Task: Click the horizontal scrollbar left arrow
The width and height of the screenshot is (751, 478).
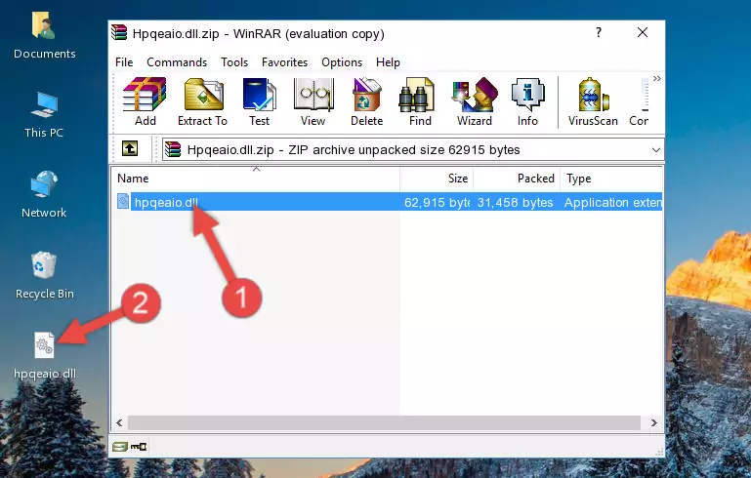Action: (119, 422)
